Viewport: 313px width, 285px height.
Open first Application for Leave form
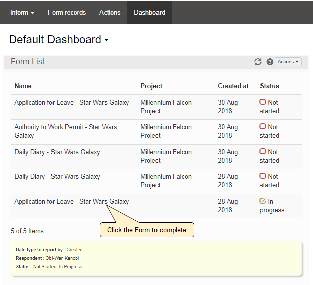click(71, 102)
